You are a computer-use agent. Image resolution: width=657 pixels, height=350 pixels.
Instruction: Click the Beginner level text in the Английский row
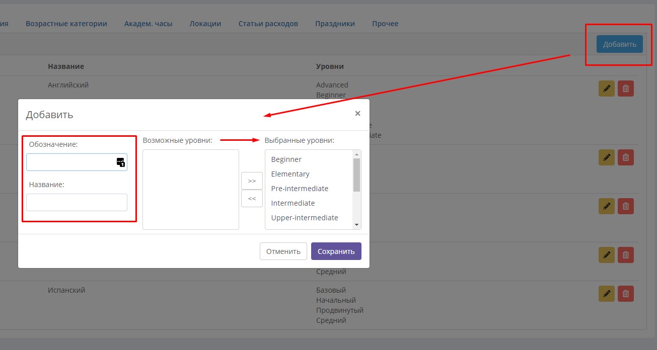[331, 95]
